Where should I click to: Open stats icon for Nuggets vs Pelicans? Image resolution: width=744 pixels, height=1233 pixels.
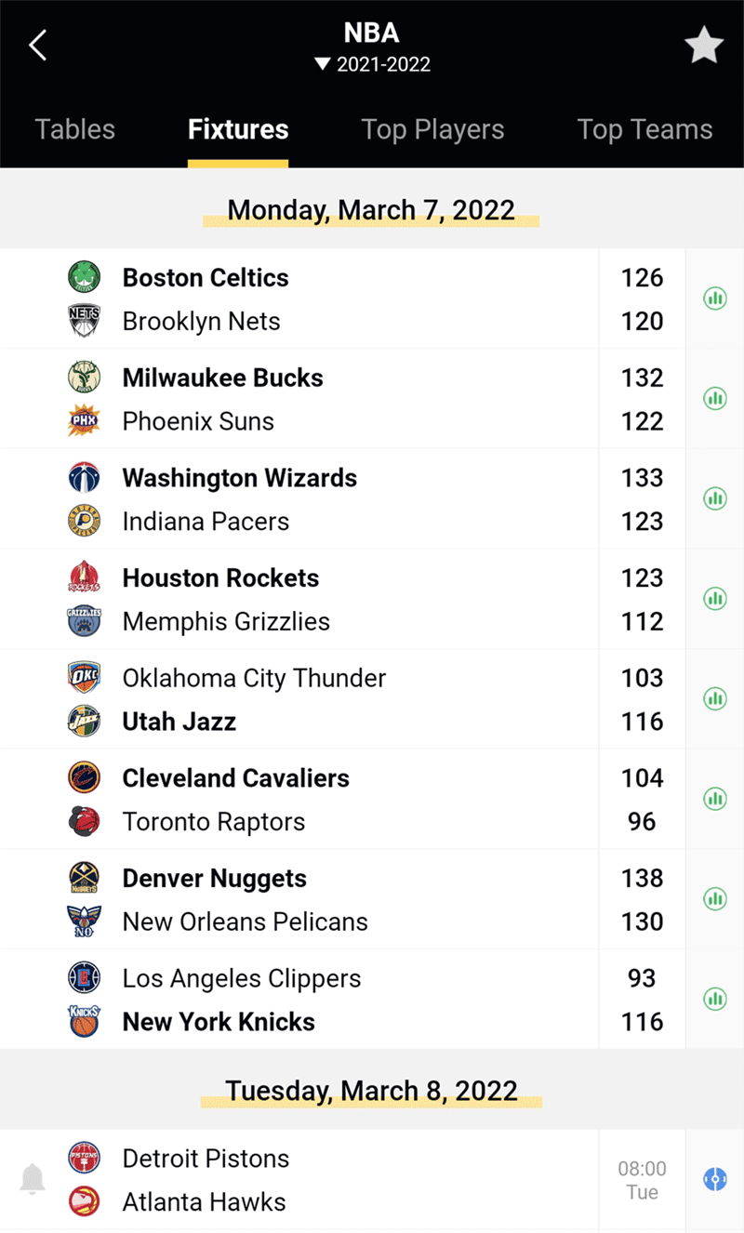(x=715, y=898)
